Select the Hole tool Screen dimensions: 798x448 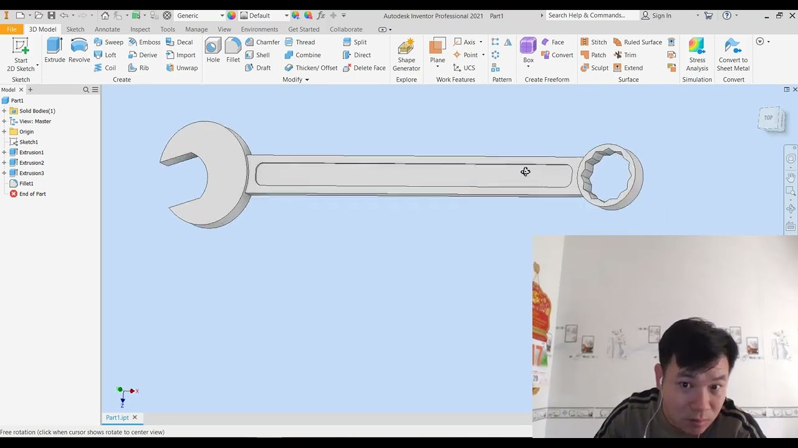click(213, 51)
